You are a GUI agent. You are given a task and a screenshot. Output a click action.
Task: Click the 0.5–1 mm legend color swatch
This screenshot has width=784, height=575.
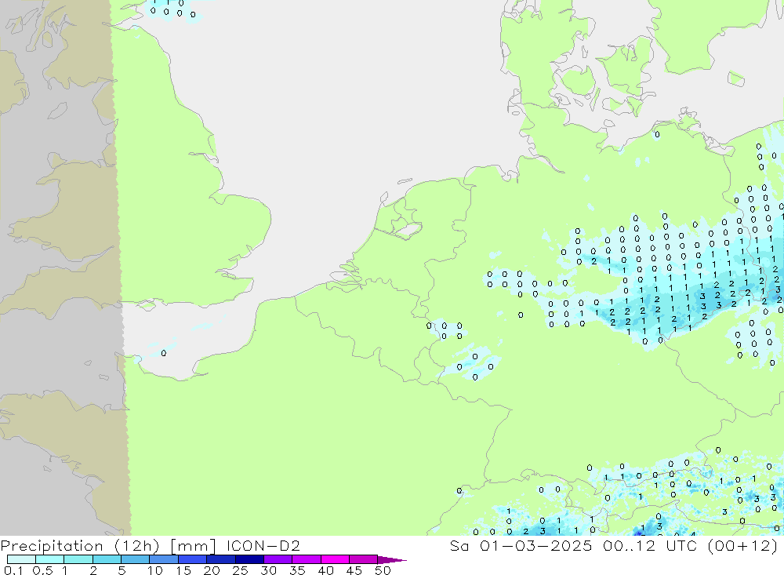click(x=50, y=559)
